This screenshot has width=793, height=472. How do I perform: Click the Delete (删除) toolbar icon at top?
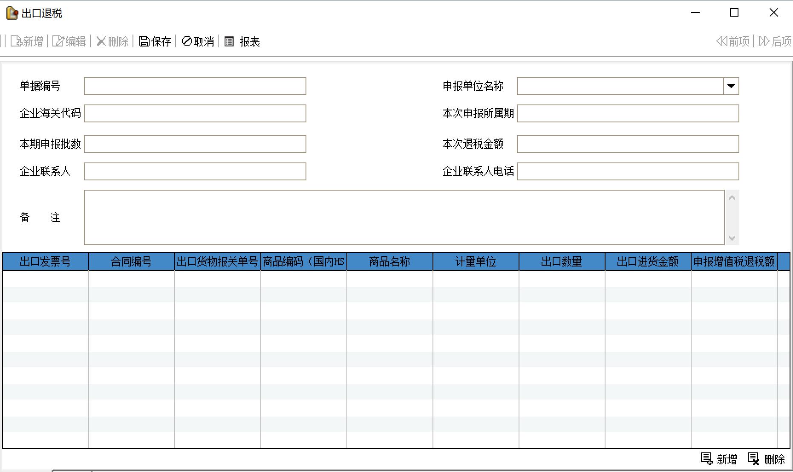coord(101,41)
